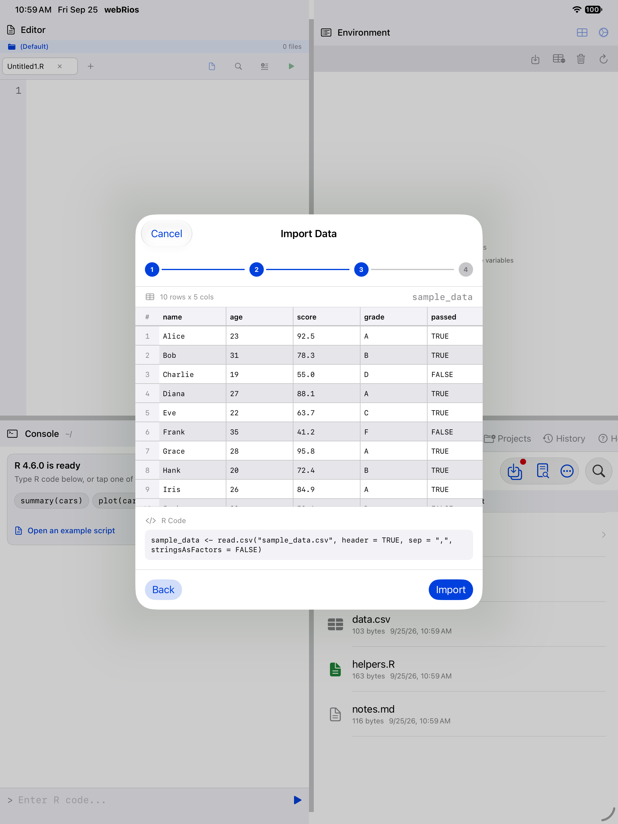Jump to step 1 in import progress
Screen dimensions: 618x824
click(152, 269)
